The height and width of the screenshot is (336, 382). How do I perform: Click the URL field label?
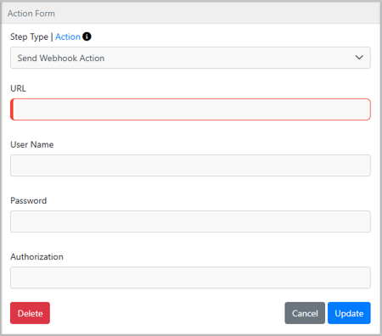pos(18,88)
